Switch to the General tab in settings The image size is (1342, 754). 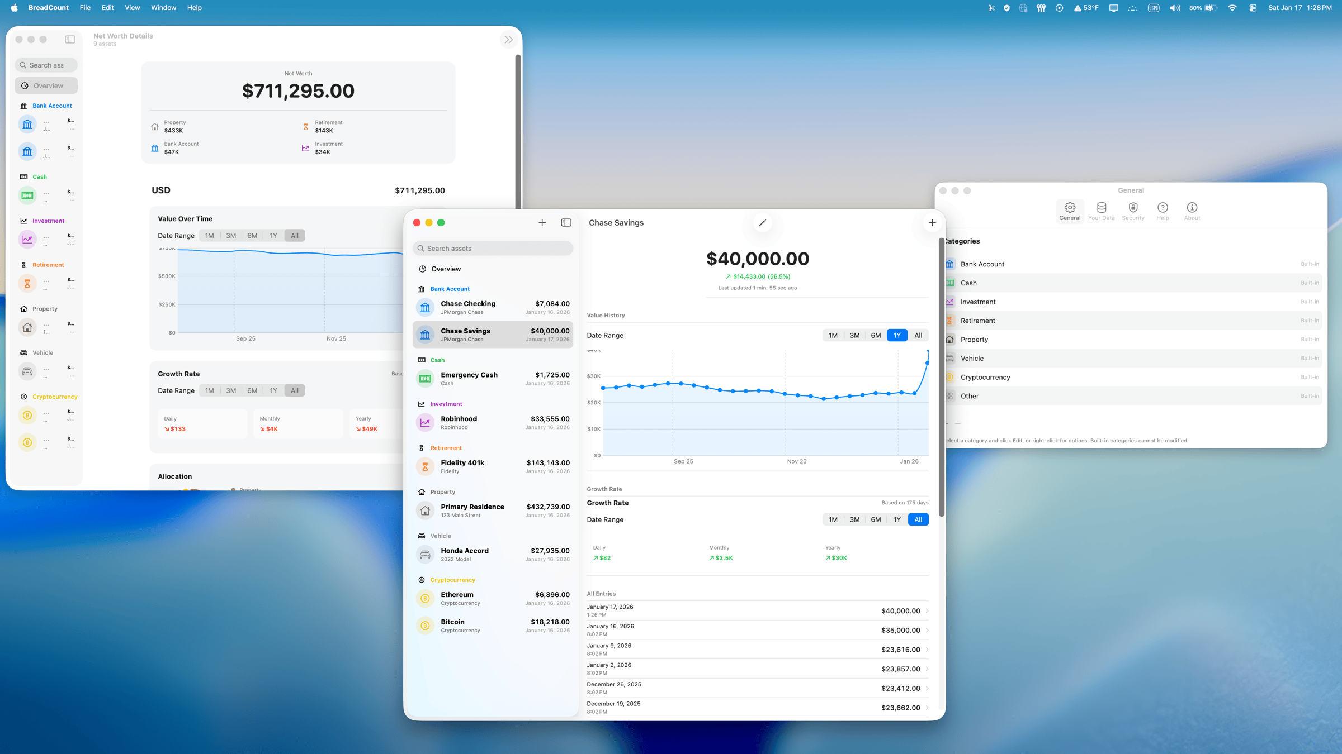[1070, 211]
